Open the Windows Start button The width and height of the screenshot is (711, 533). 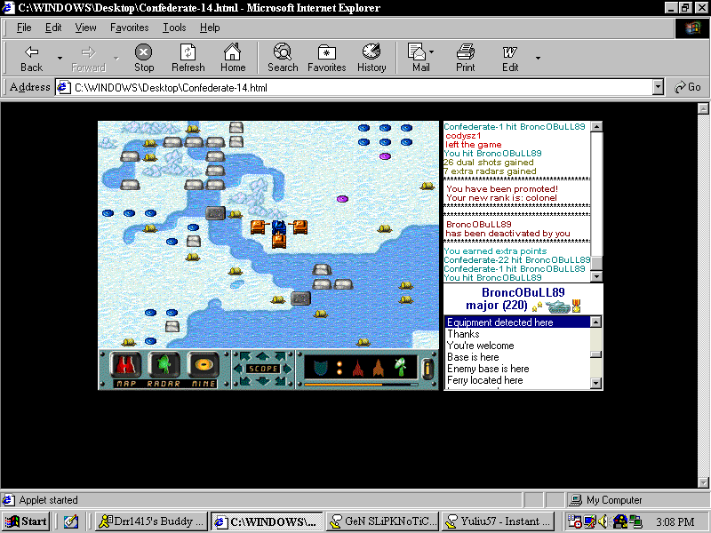(27, 521)
